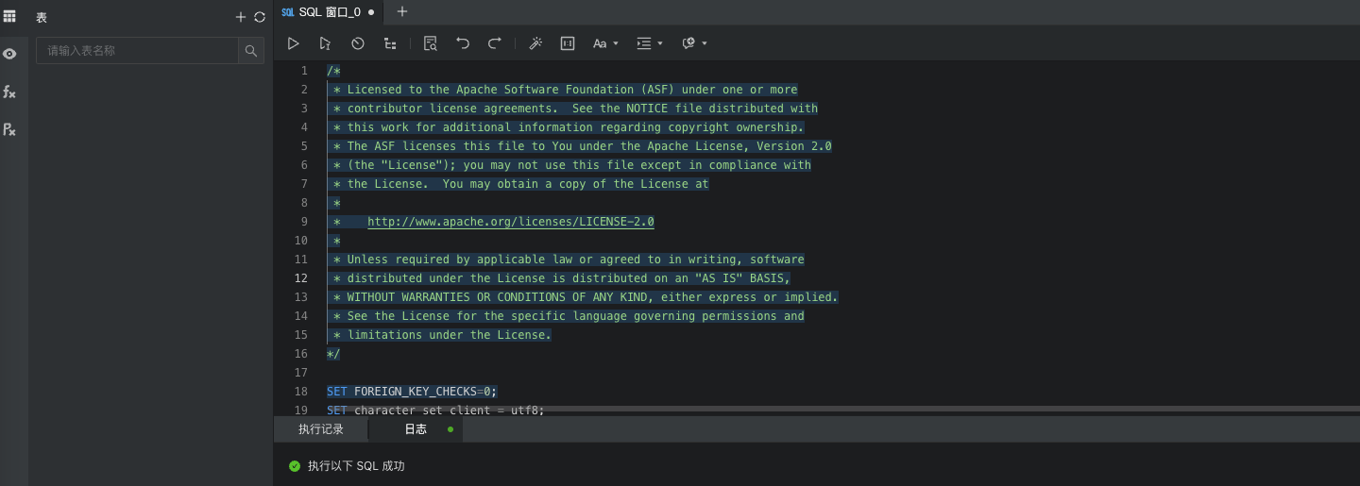Image resolution: width=1360 pixels, height=486 pixels.
Task: Format SQL with the magic wand
Action: click(535, 43)
